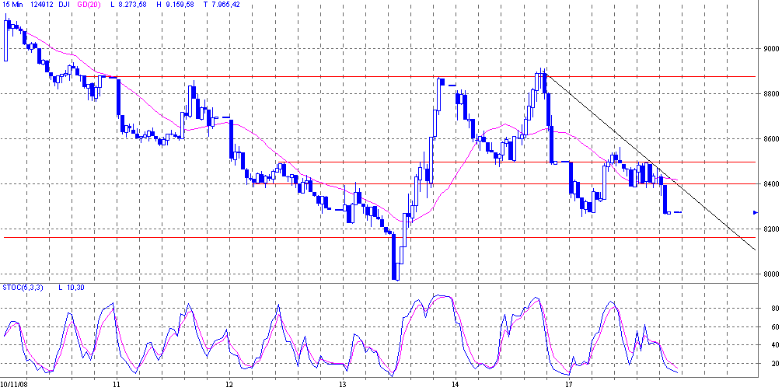Click the STOC(5,3,3) indicator label
Image resolution: width=782 pixels, height=391 pixels.
pyautogui.click(x=22, y=288)
